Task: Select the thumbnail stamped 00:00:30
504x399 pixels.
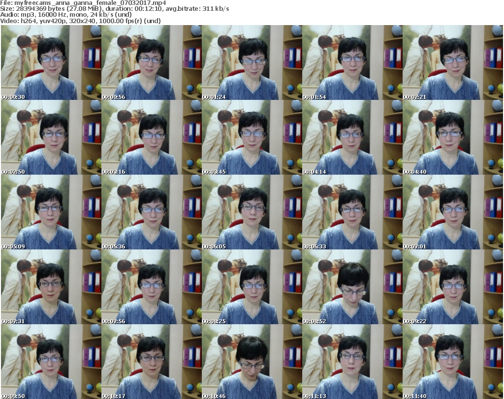Action: coord(51,62)
